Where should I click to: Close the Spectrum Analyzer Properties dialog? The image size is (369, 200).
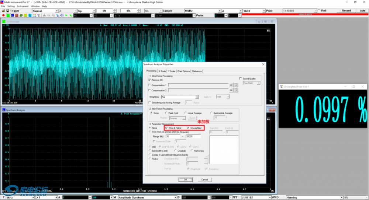[263, 64]
